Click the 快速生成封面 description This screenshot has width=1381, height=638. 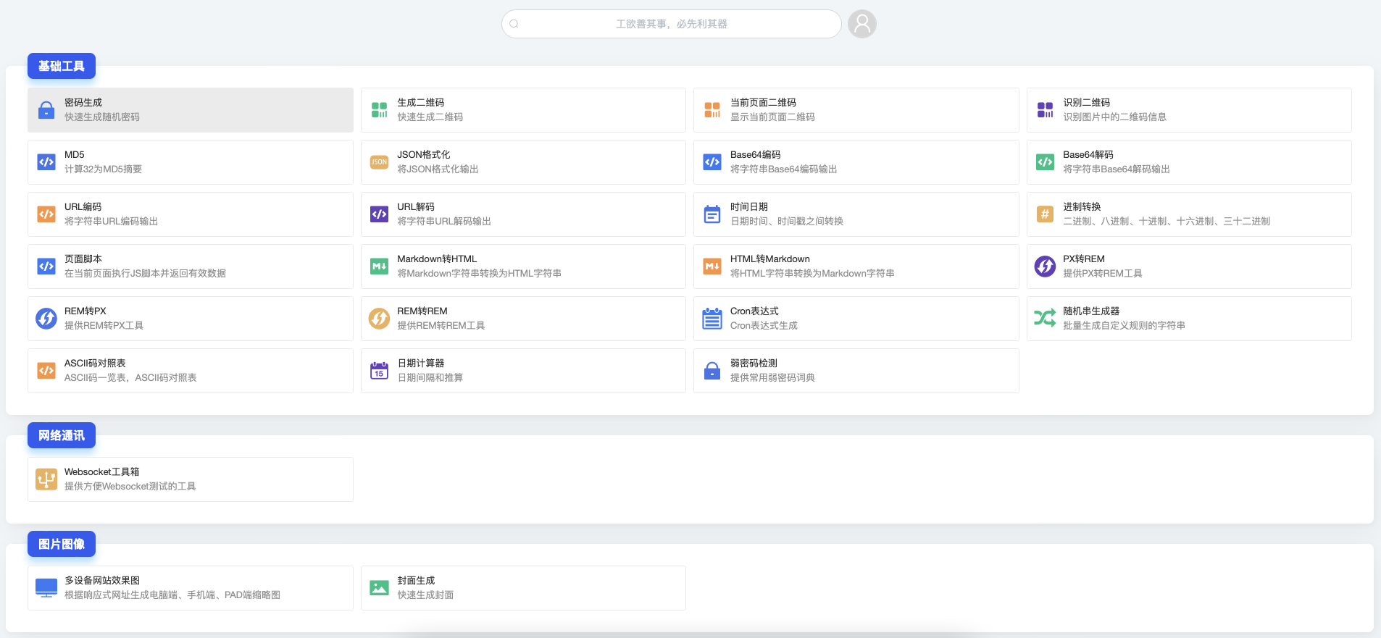tap(425, 595)
